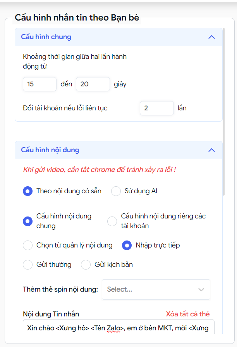Viewport: 237px width, 347px height.
Task: Click the arrow in the Select... combo box
Action: (201, 289)
